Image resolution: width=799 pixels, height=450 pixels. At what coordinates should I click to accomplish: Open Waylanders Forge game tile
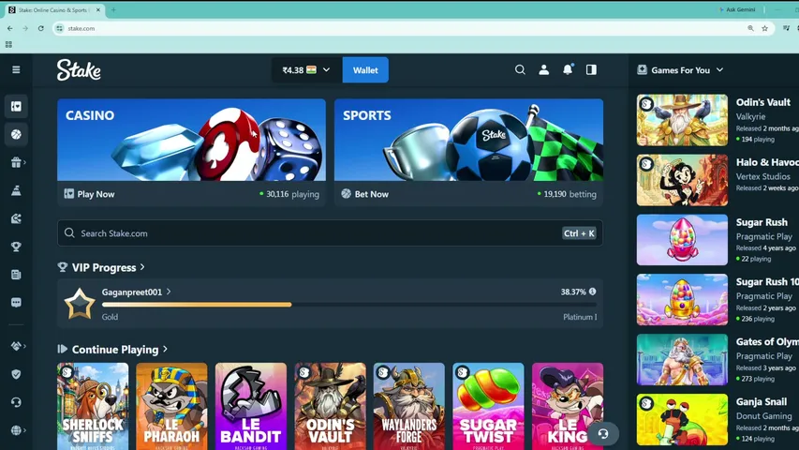[409, 406]
